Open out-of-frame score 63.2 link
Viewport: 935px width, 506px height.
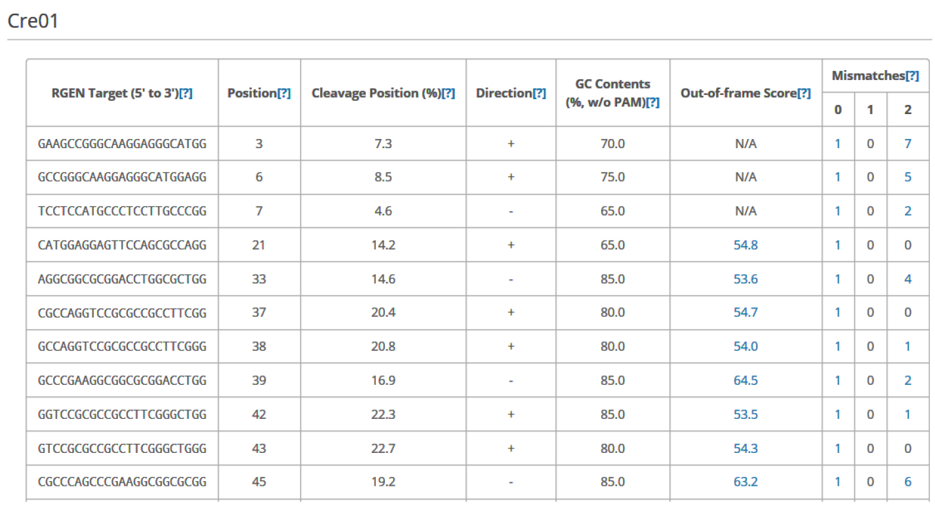click(746, 482)
